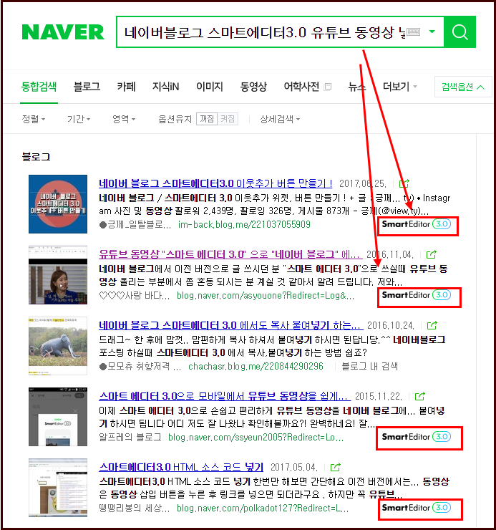Open the elephant statue thumbnail

(58, 346)
